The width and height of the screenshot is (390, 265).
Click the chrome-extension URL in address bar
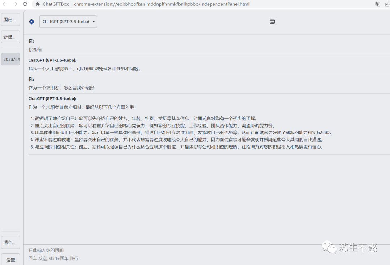coord(162,4)
